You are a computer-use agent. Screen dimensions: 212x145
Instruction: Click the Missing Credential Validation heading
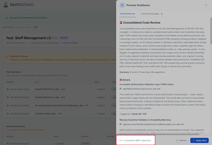point(145,120)
